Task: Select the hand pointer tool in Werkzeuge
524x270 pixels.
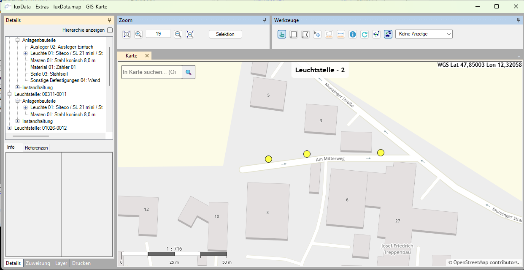Action: [x=282, y=34]
